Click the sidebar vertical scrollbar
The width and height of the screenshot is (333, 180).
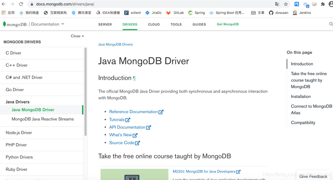pyautogui.click(x=86, y=92)
